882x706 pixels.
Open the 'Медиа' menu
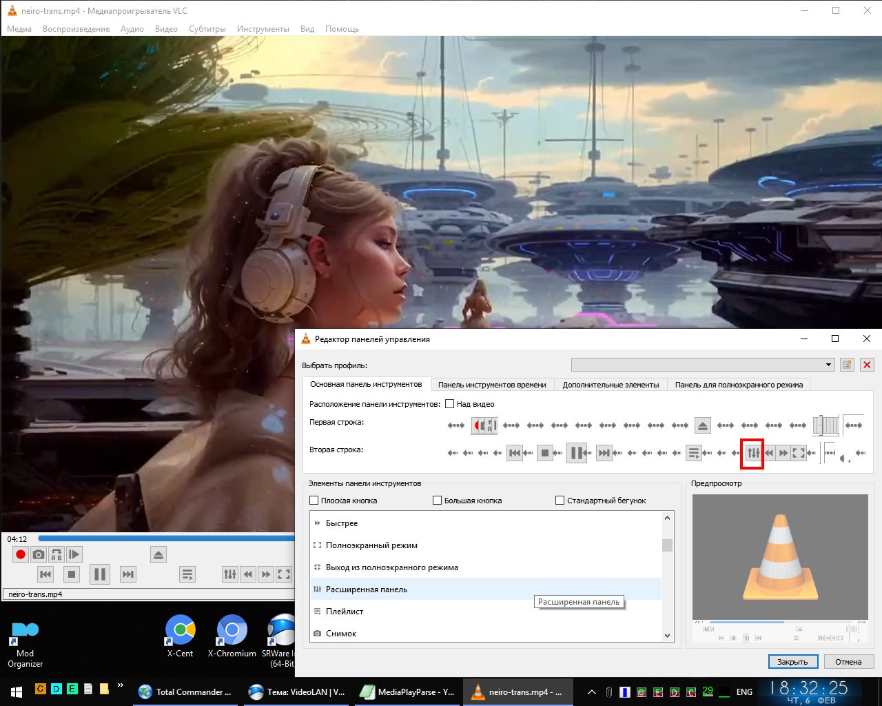[x=19, y=29]
